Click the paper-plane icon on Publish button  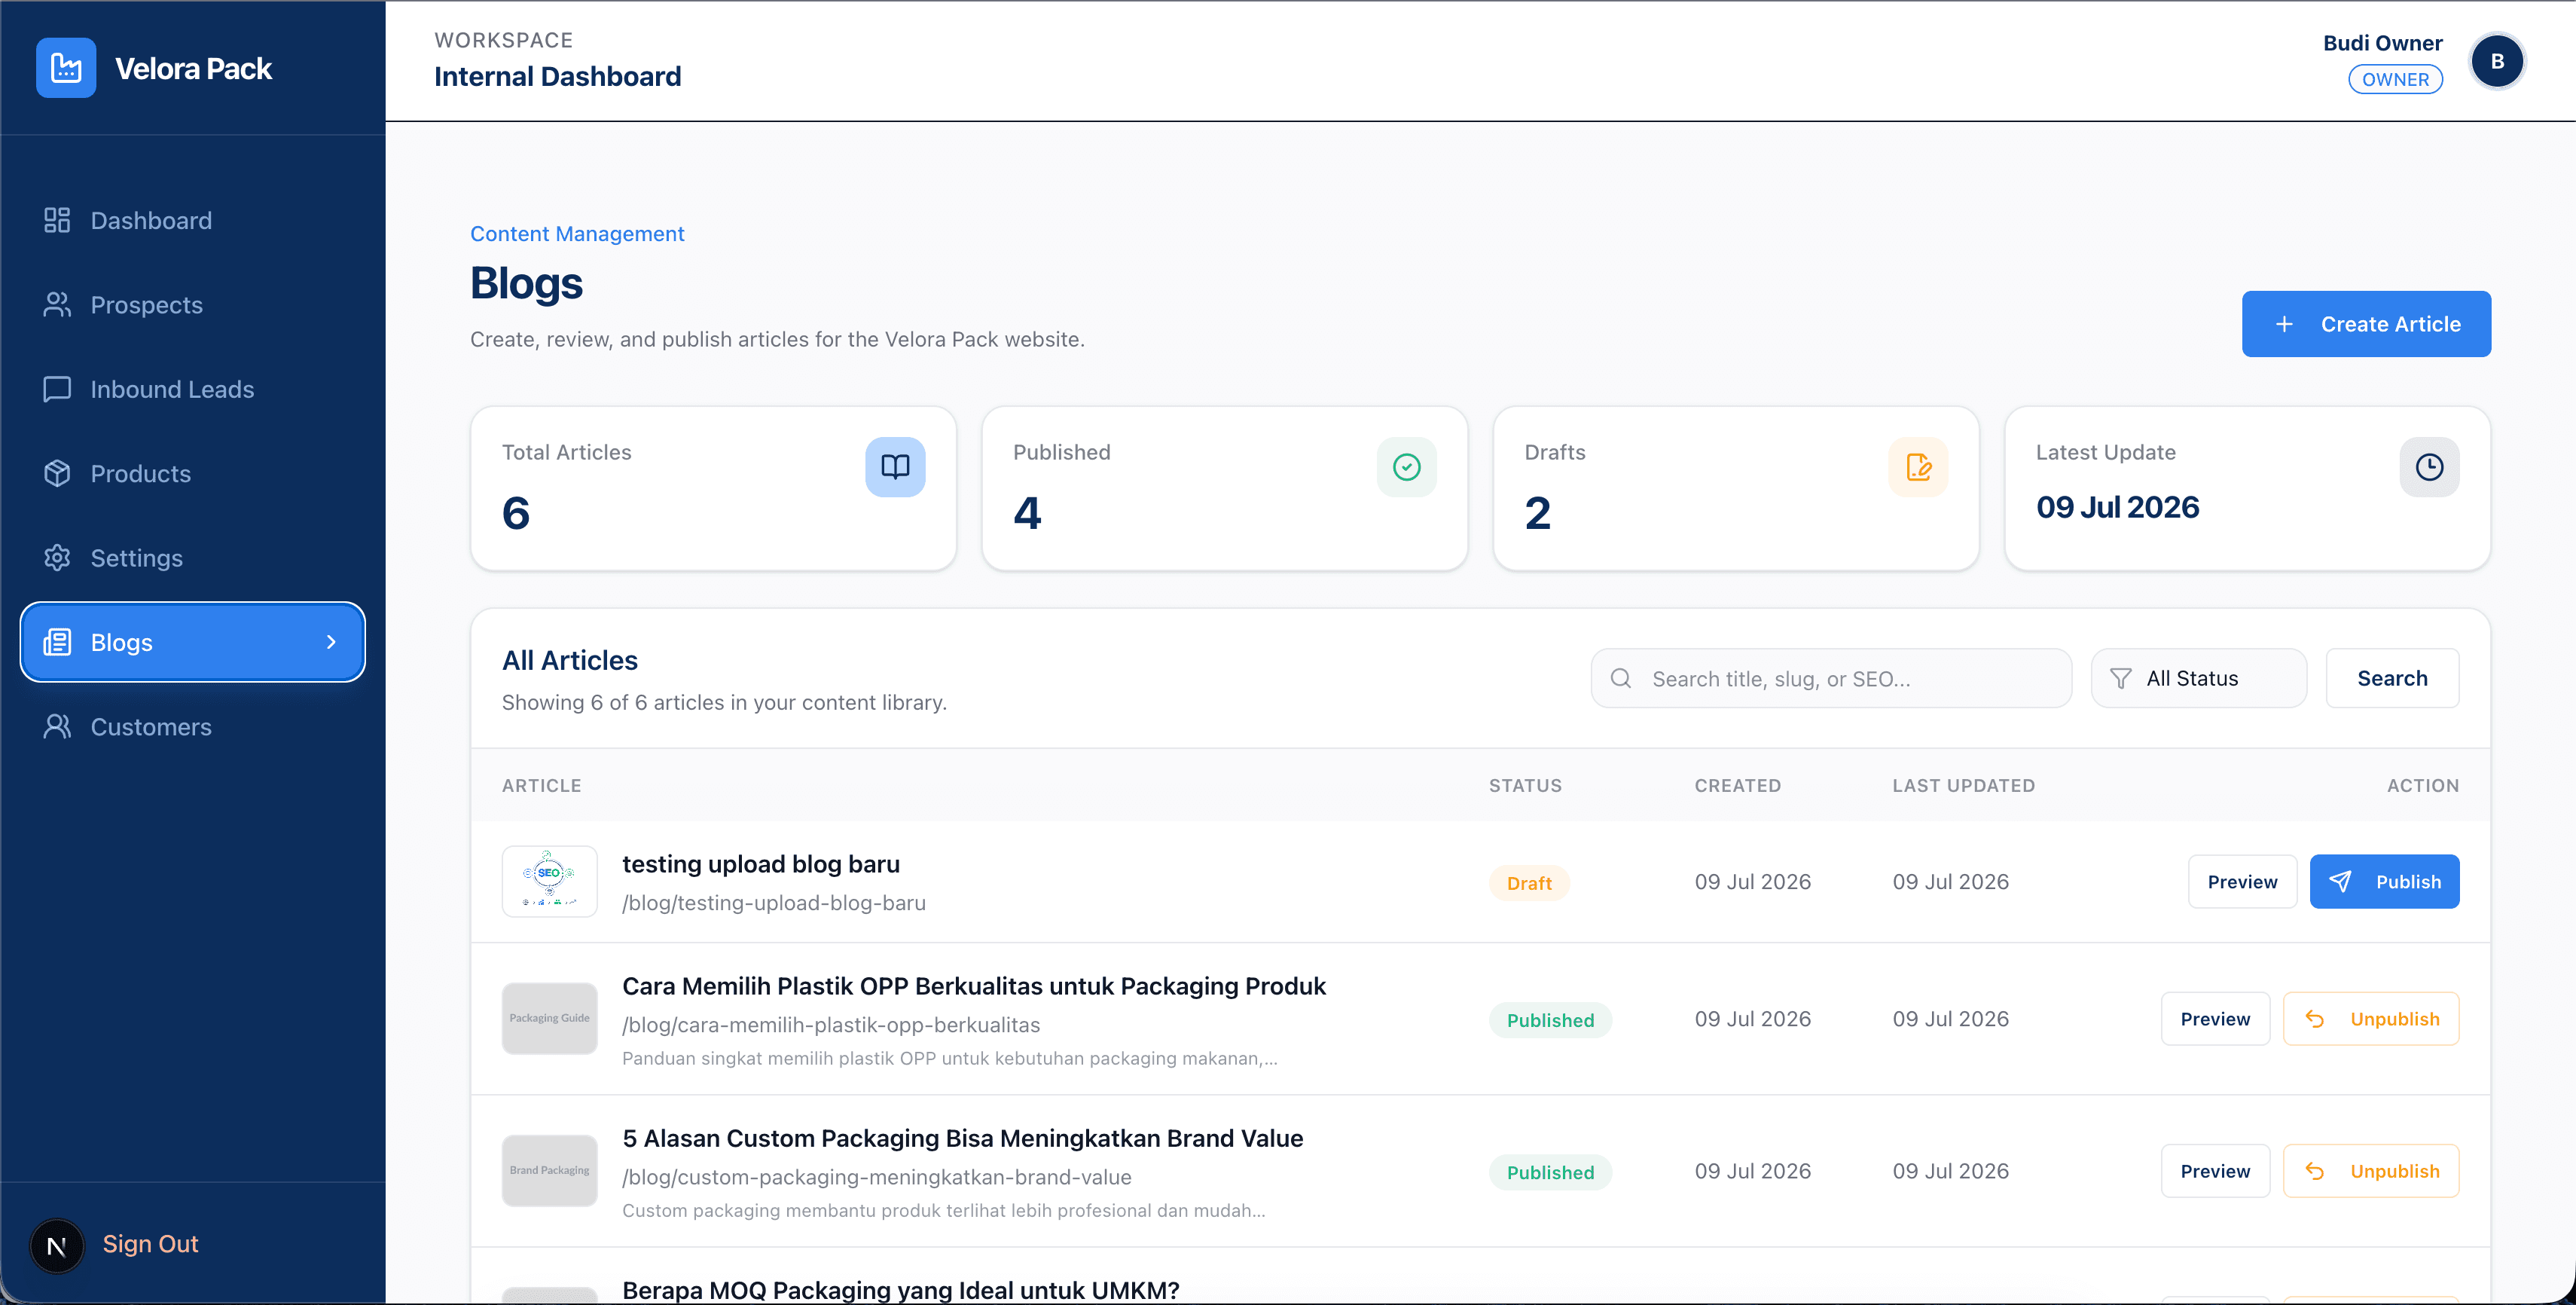2340,881
